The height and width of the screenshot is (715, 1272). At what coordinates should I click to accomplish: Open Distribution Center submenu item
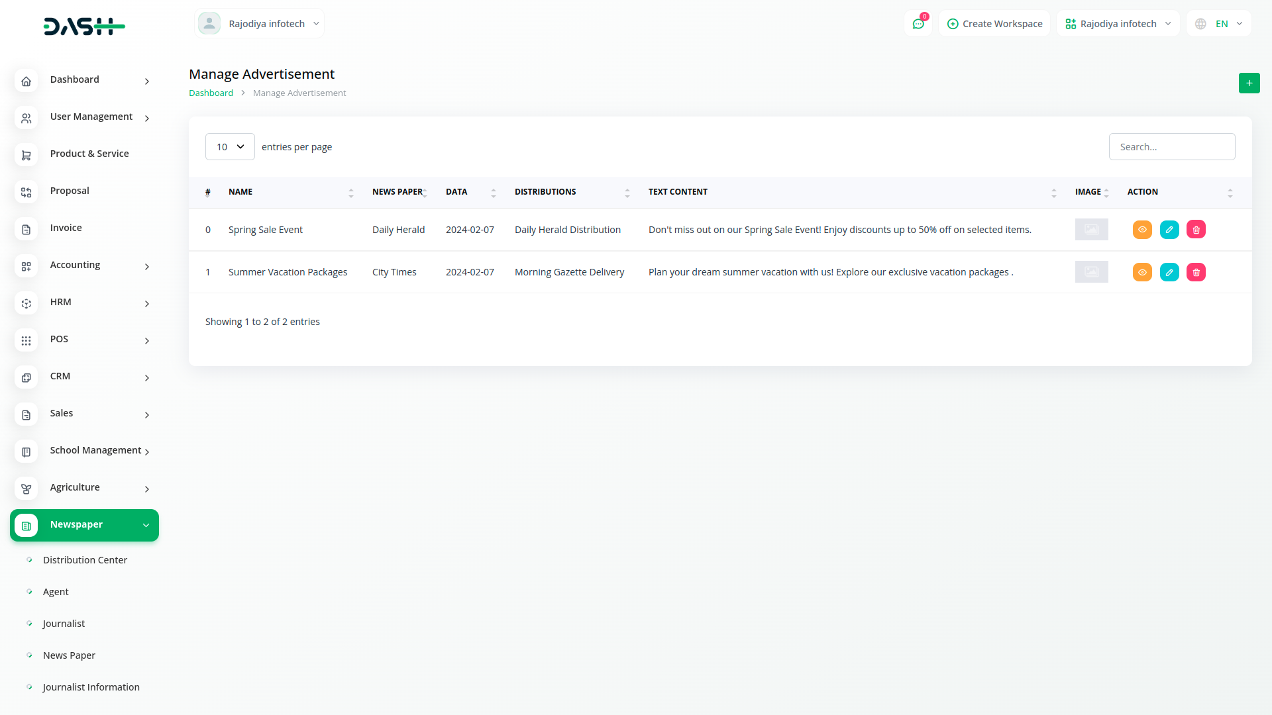click(85, 560)
